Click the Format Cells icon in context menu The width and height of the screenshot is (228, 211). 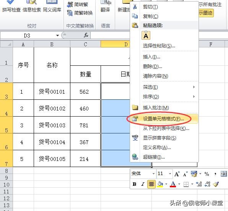[135, 119]
